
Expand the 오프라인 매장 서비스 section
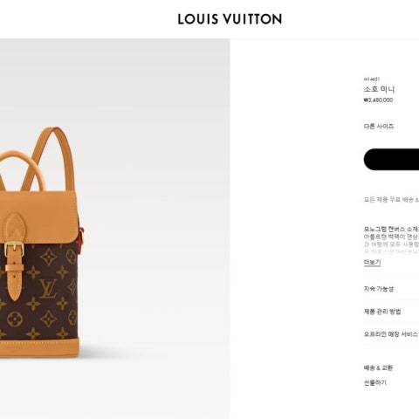pyautogui.click(x=391, y=334)
